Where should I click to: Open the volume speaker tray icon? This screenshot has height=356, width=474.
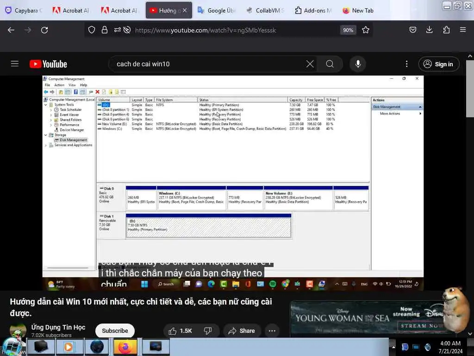tap(427, 347)
